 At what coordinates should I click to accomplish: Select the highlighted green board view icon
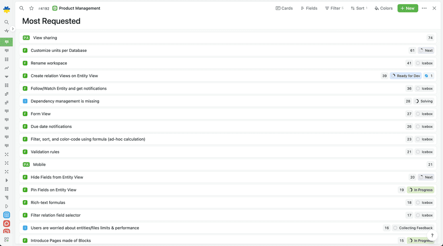[x=6, y=42]
